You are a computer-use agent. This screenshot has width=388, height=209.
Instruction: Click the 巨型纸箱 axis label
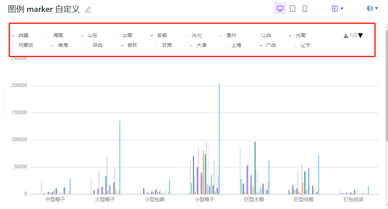[x=304, y=200]
